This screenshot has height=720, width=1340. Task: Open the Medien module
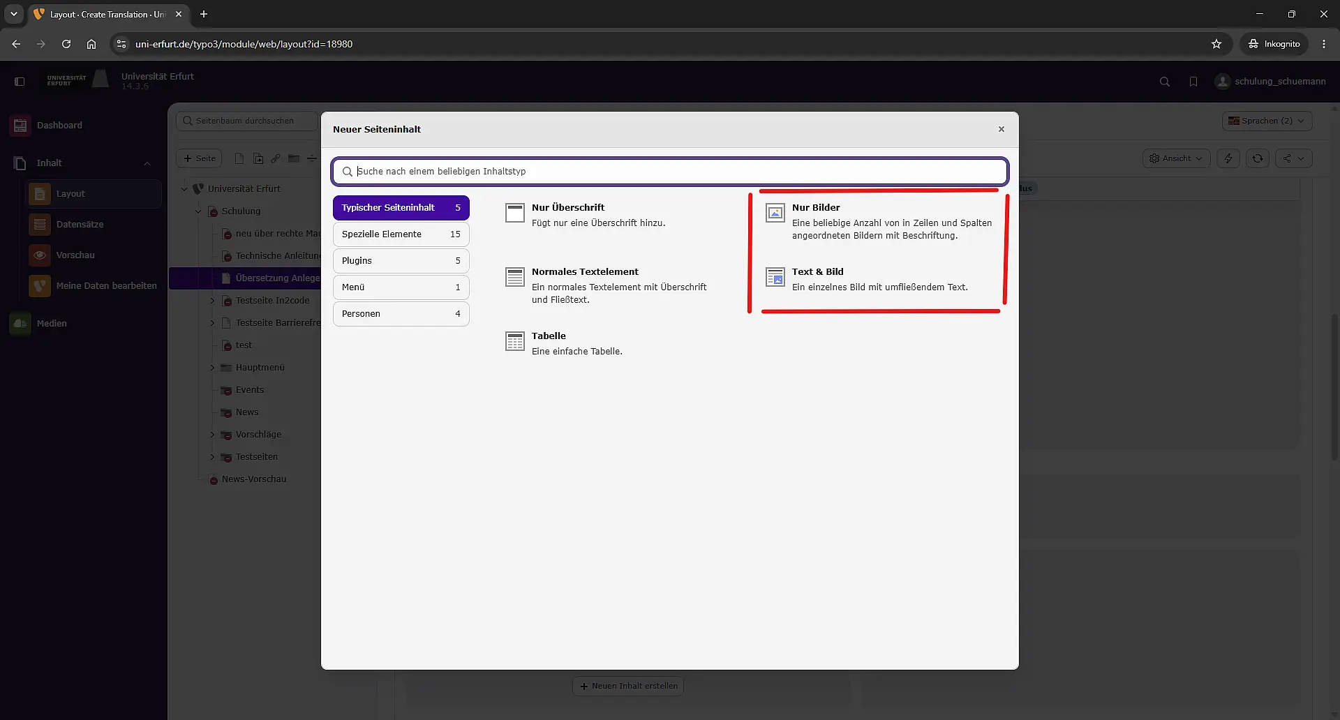(x=84, y=324)
